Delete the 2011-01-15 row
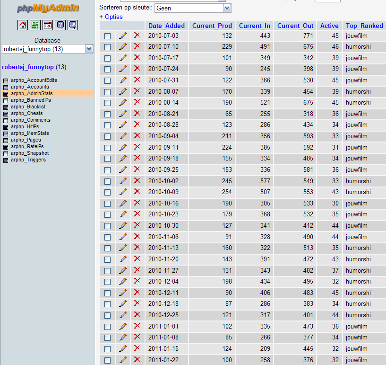The height and width of the screenshot is (365, 386). point(137,348)
